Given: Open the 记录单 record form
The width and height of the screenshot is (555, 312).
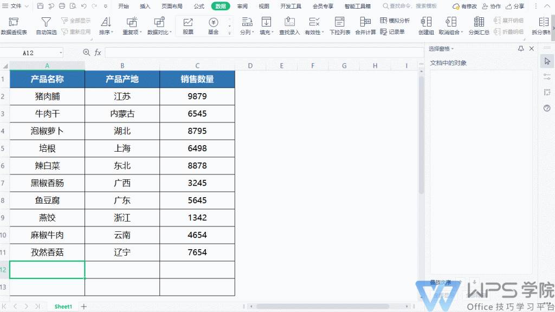Looking at the screenshot, I should 392,32.
